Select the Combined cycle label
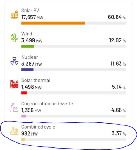137x150 pixels. point(38,127)
